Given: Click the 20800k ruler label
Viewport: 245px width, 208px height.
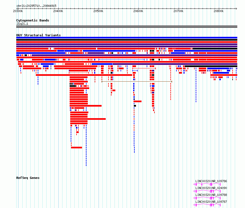Looking at the screenshot, I should 219,11.
